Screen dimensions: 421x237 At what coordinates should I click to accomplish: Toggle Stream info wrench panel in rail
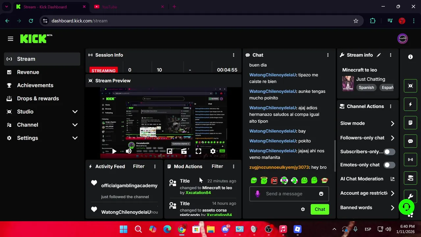[410, 196]
